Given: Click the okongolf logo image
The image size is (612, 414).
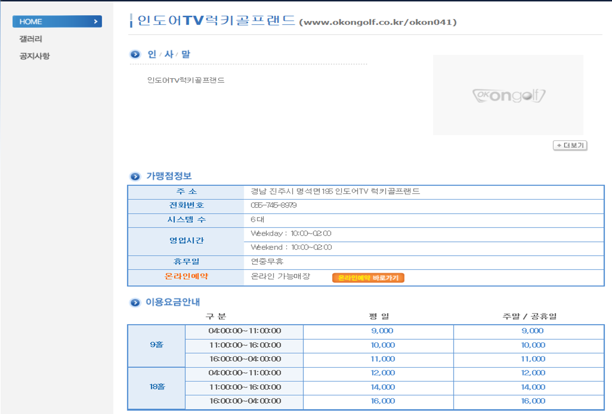Looking at the screenshot, I should coord(508,95).
